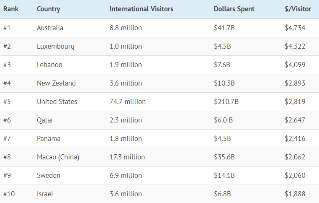Click the $/Visitor column header
This screenshot has width=319, height=203.
[x=298, y=9]
